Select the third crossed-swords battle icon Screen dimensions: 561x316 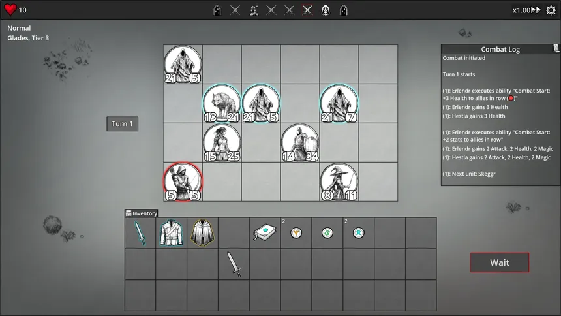point(289,10)
